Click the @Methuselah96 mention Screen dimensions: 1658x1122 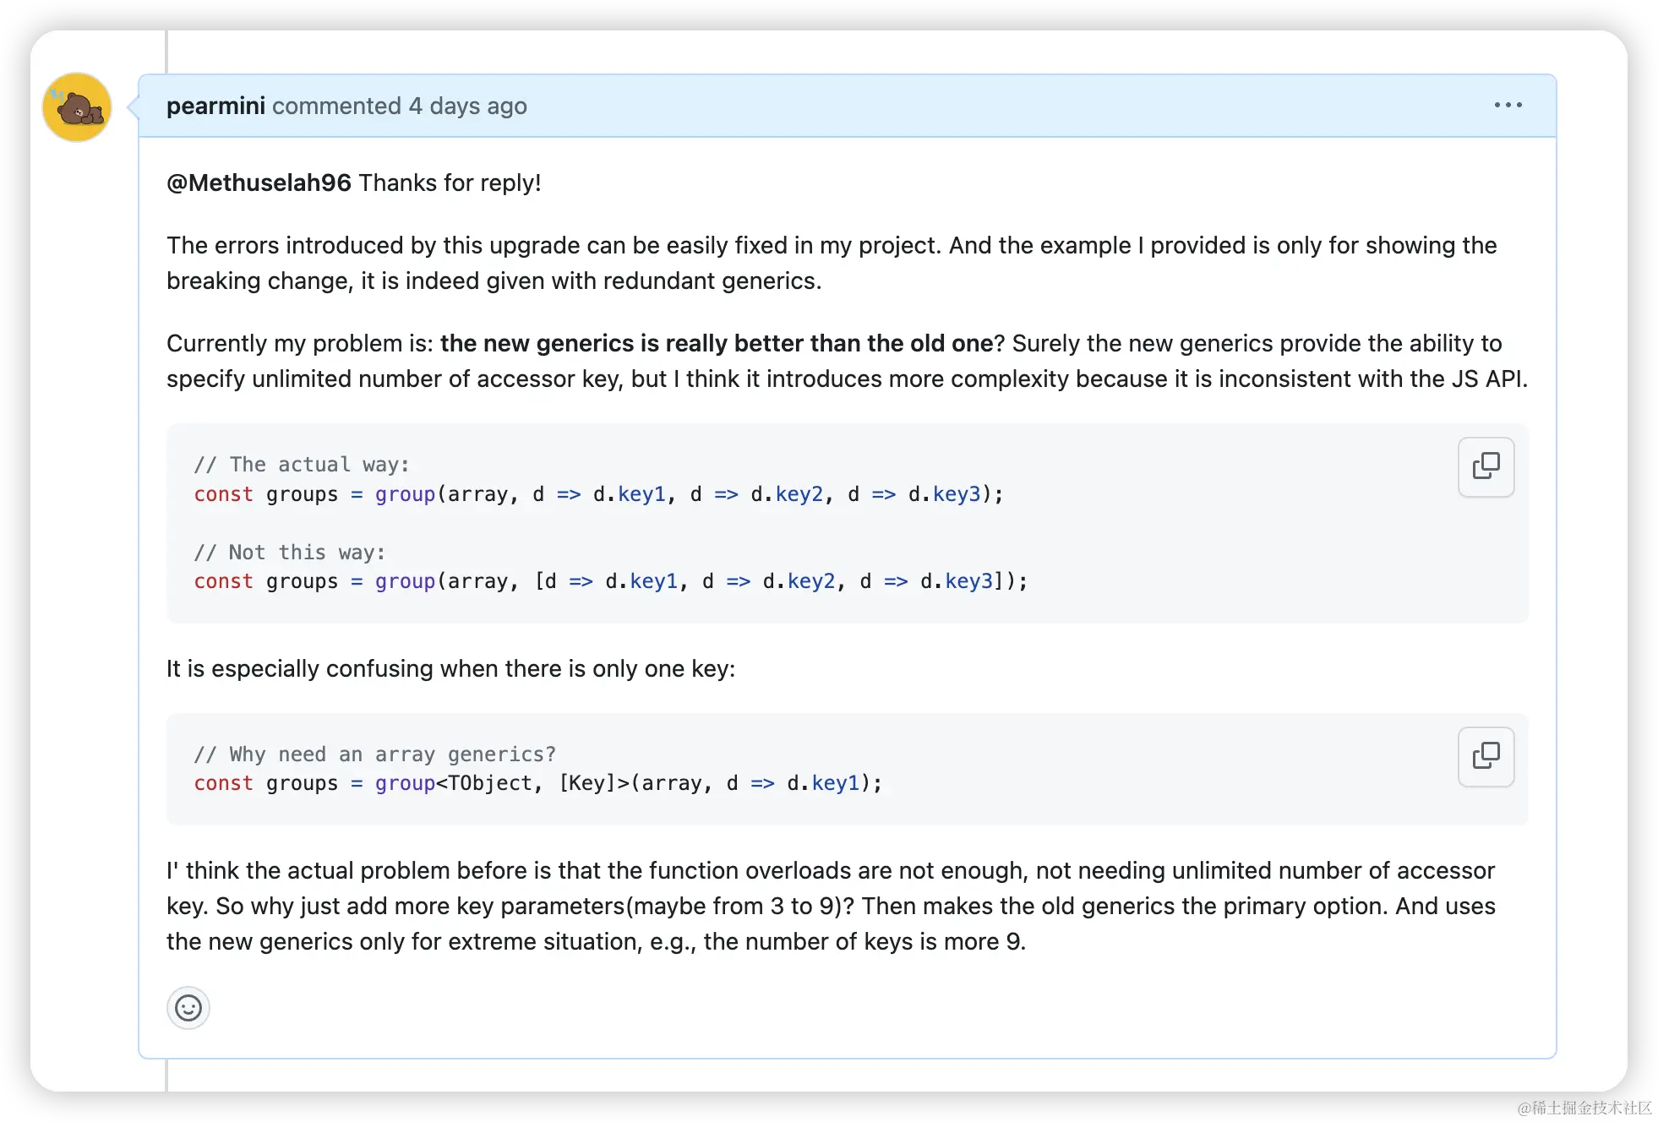(x=259, y=183)
